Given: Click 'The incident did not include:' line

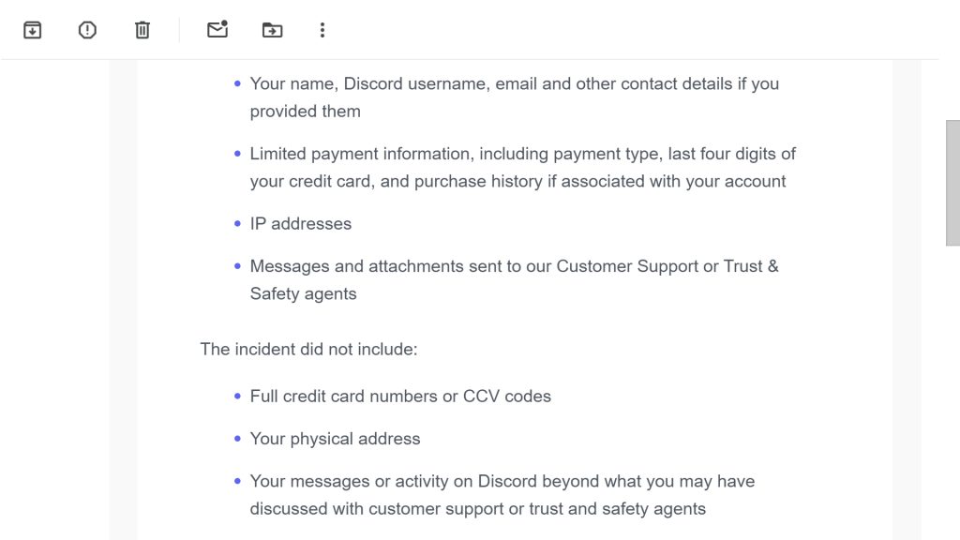Looking at the screenshot, I should point(308,350).
